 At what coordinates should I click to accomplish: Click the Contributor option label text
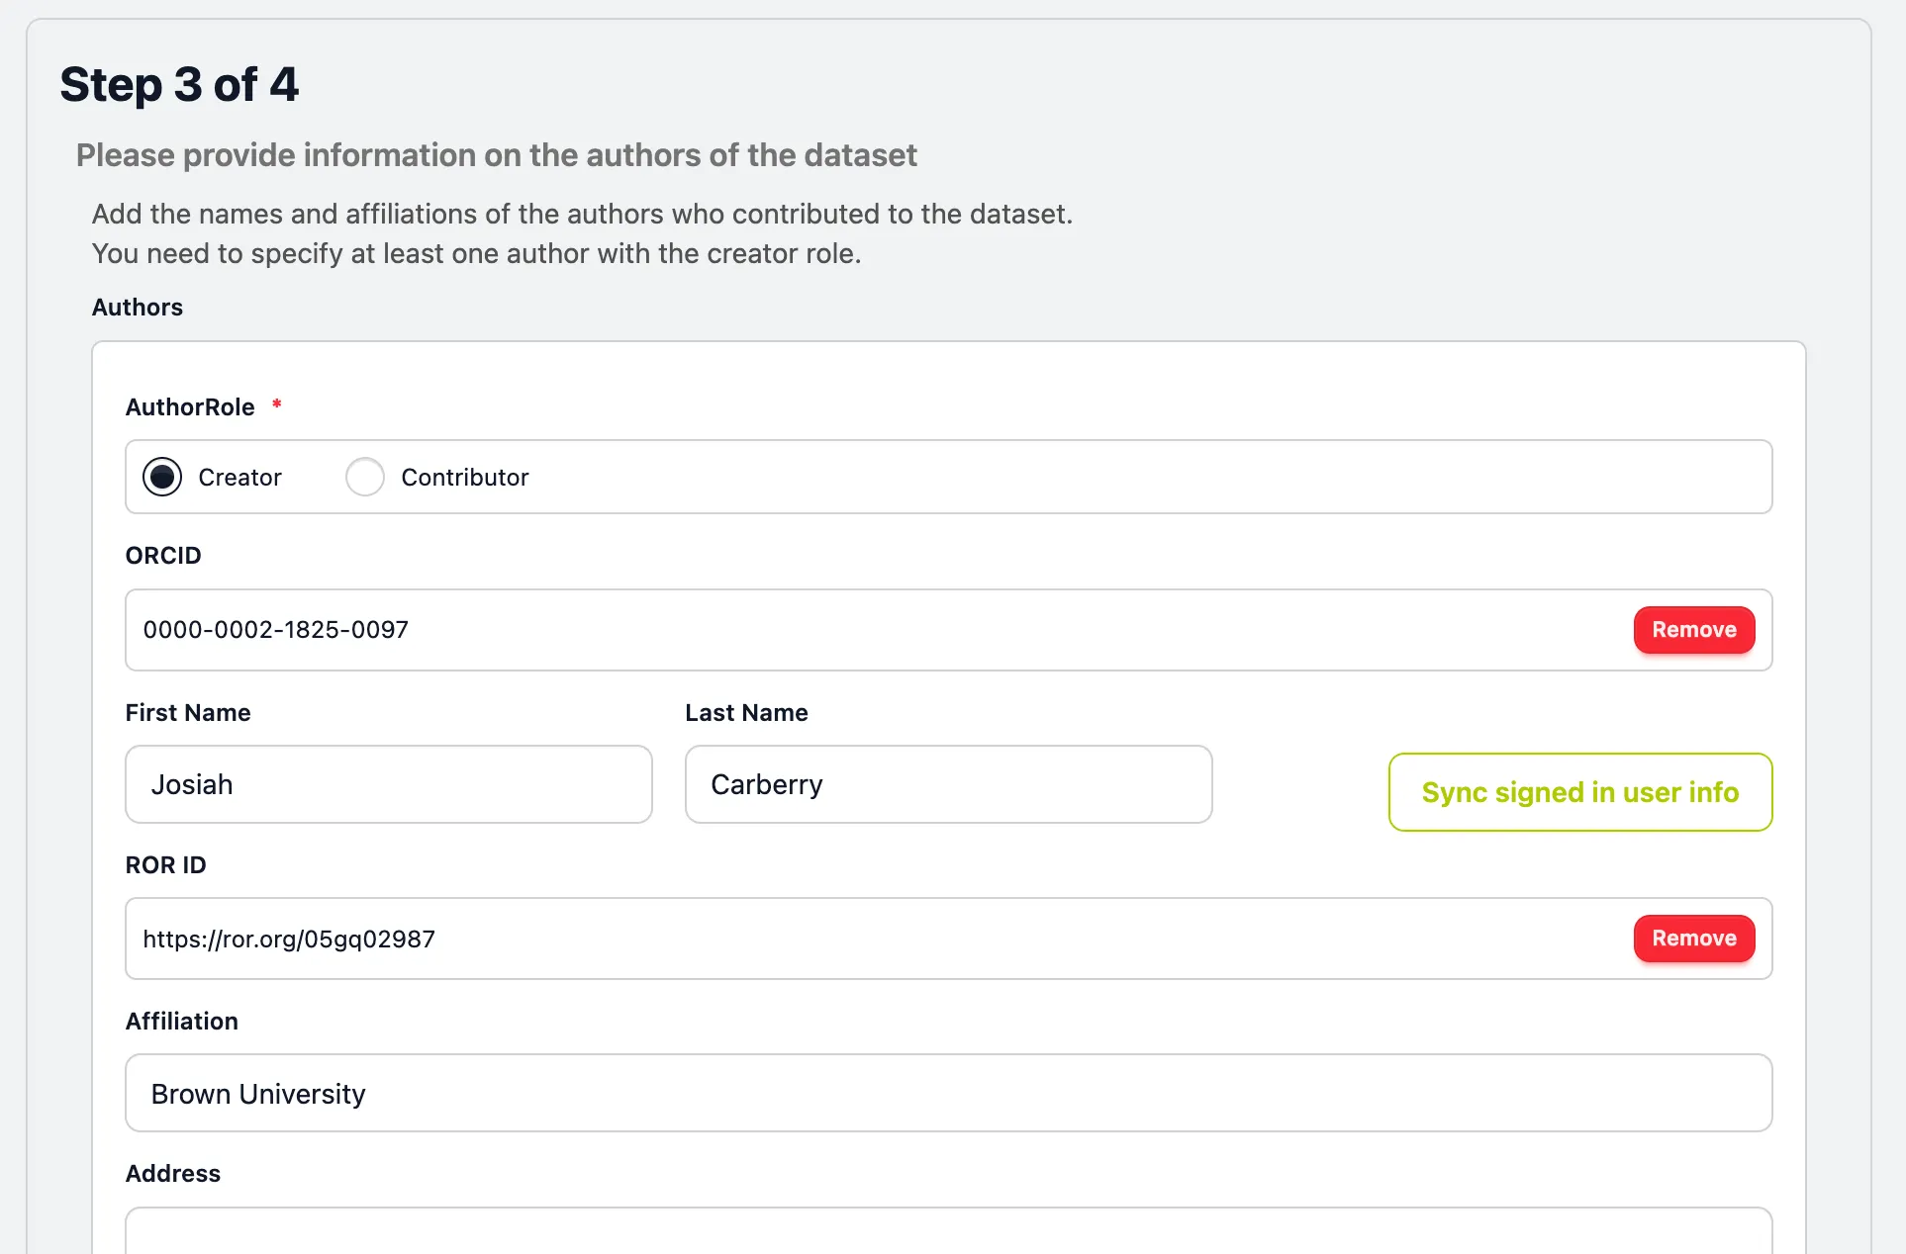pyautogui.click(x=464, y=478)
